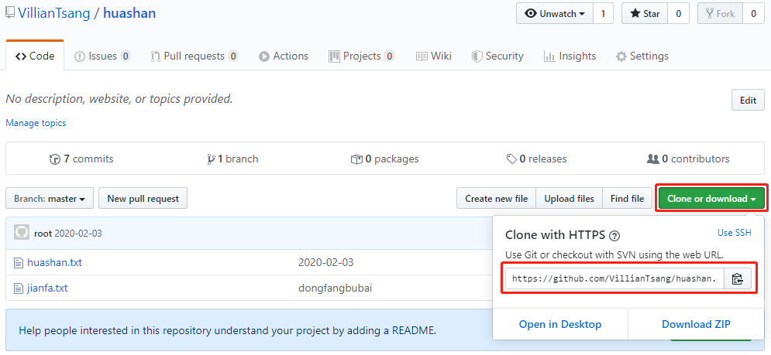
Task: Click the watchers count 1
Action: coord(604,14)
